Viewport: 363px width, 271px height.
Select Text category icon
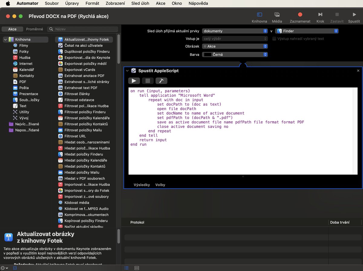tap(15, 106)
